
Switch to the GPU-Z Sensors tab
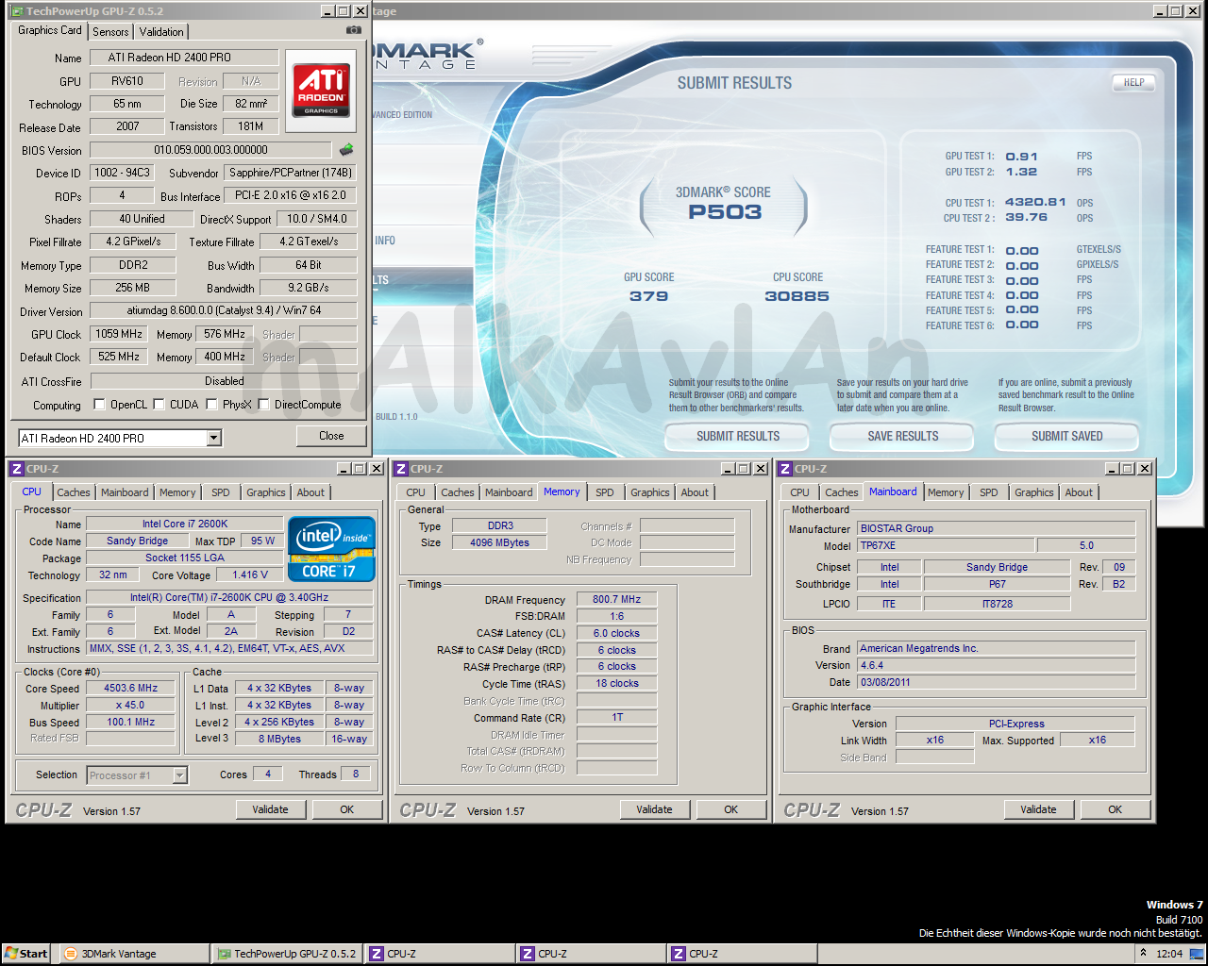point(110,32)
